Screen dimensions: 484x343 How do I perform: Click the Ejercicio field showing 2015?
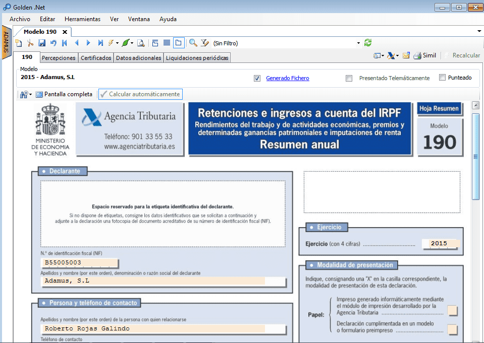[x=441, y=243]
